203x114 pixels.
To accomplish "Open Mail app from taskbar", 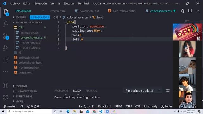I will pos(88,111).
